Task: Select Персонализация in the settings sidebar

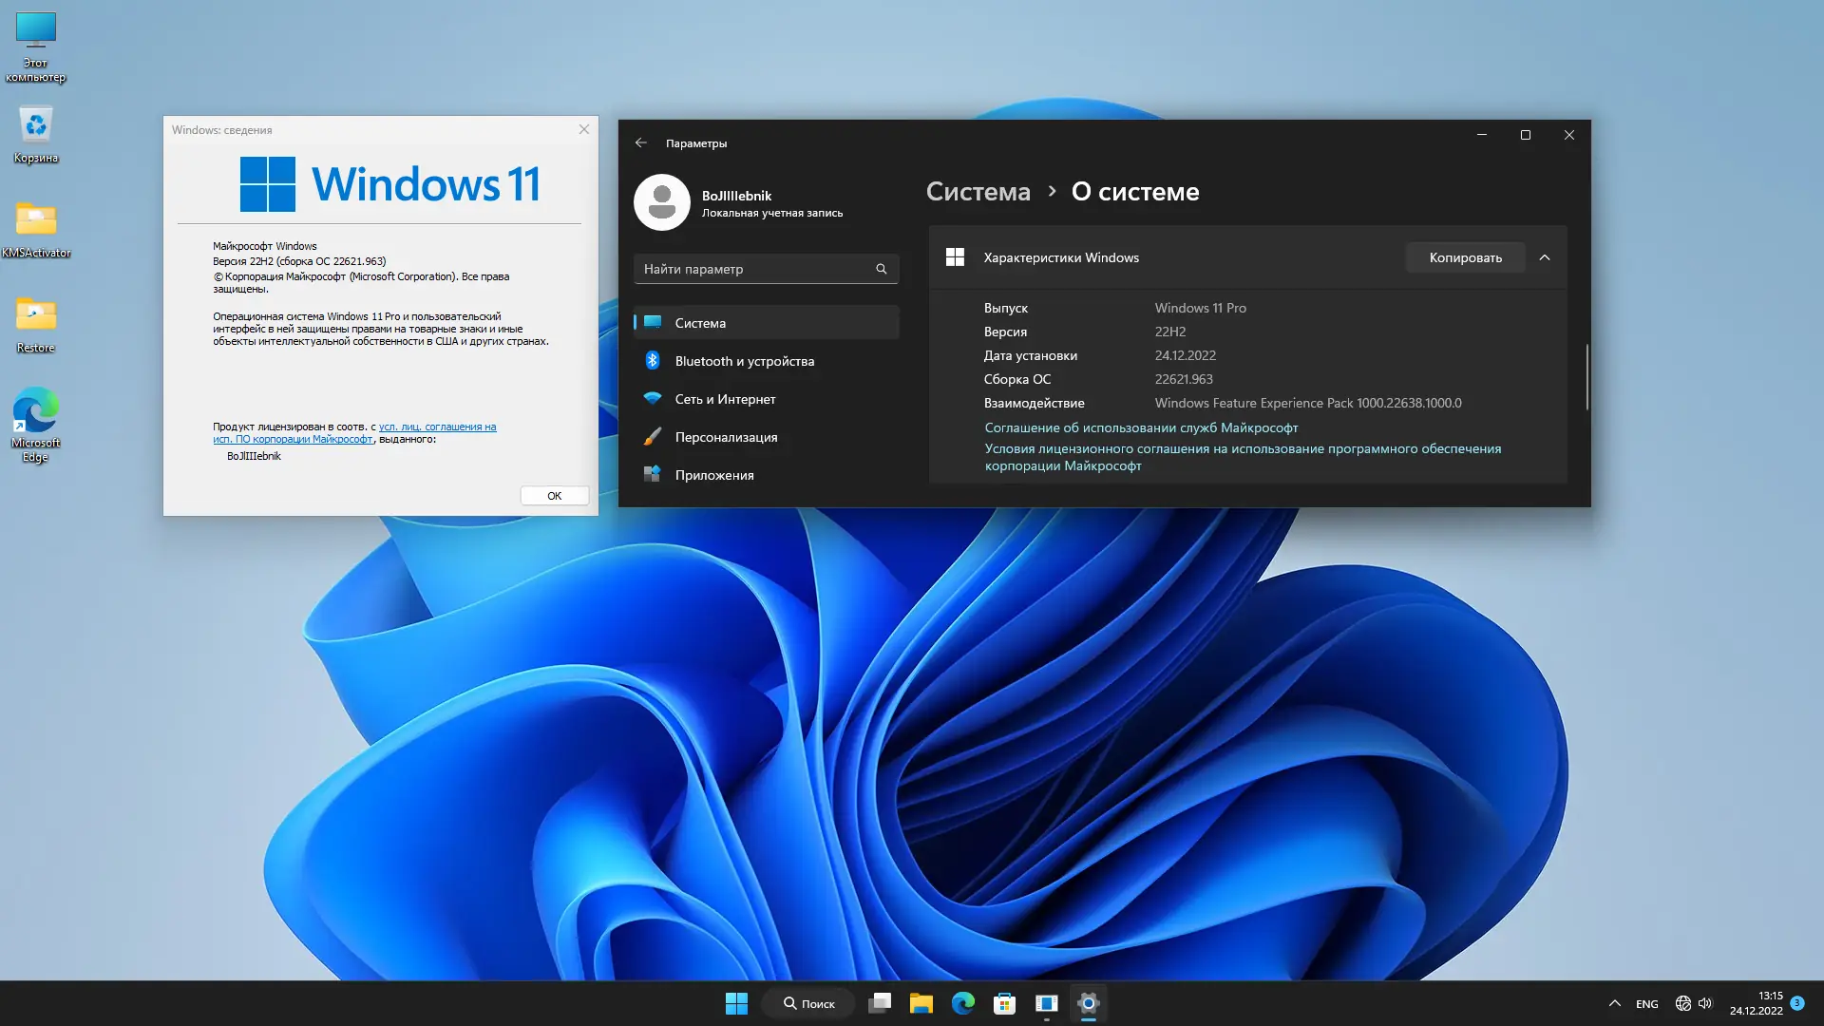Action: [726, 437]
